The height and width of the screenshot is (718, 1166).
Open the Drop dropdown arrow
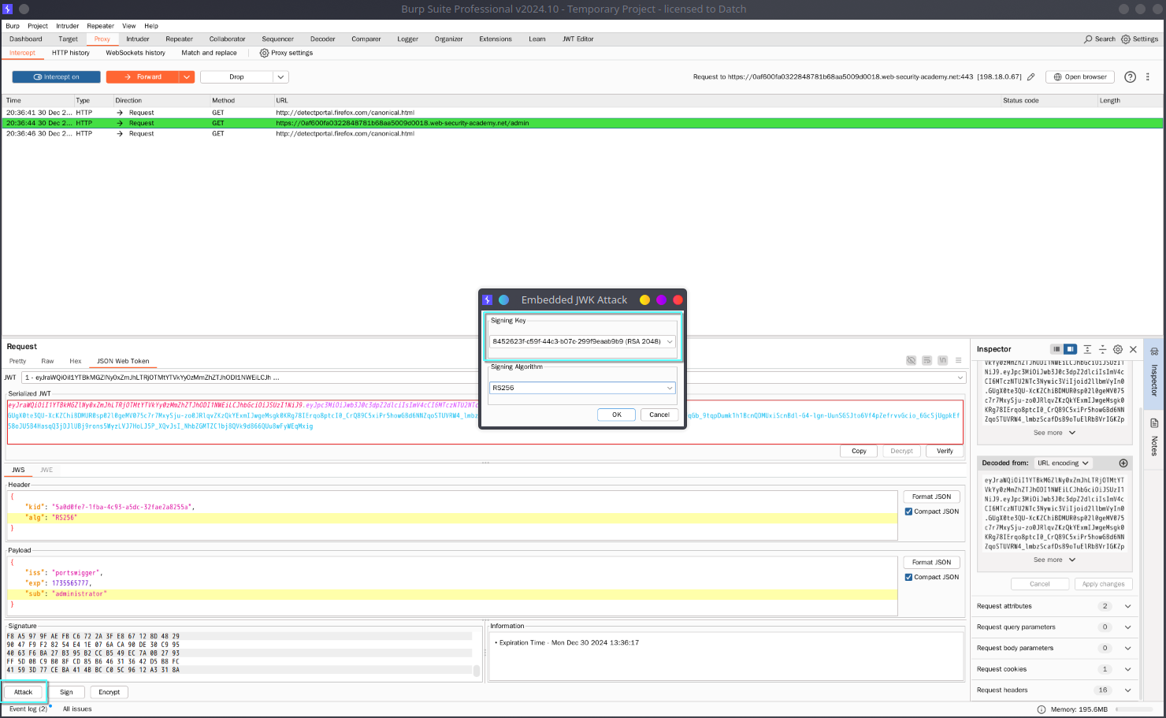coord(281,77)
